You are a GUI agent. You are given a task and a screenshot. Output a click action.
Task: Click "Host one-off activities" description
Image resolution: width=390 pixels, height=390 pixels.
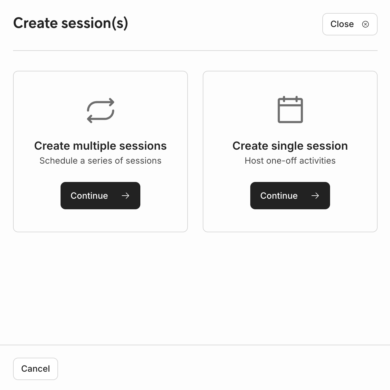point(290,161)
